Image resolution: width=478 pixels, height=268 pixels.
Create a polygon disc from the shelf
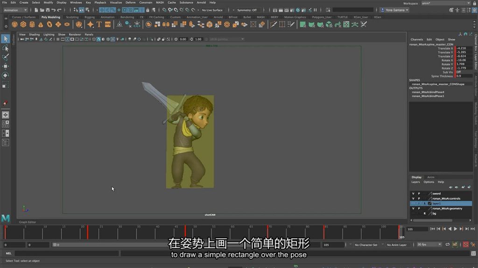tap(67, 25)
